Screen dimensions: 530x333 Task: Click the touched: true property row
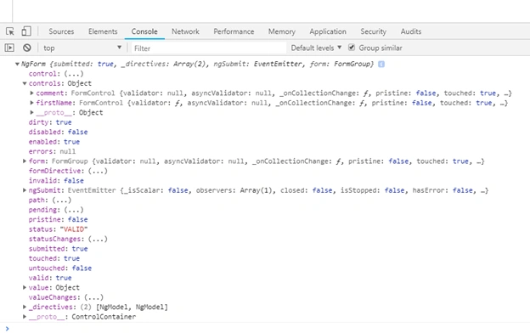point(54,258)
